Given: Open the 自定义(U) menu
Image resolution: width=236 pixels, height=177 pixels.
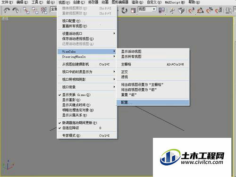Looking at the screenshot, I should [x=154, y=2].
